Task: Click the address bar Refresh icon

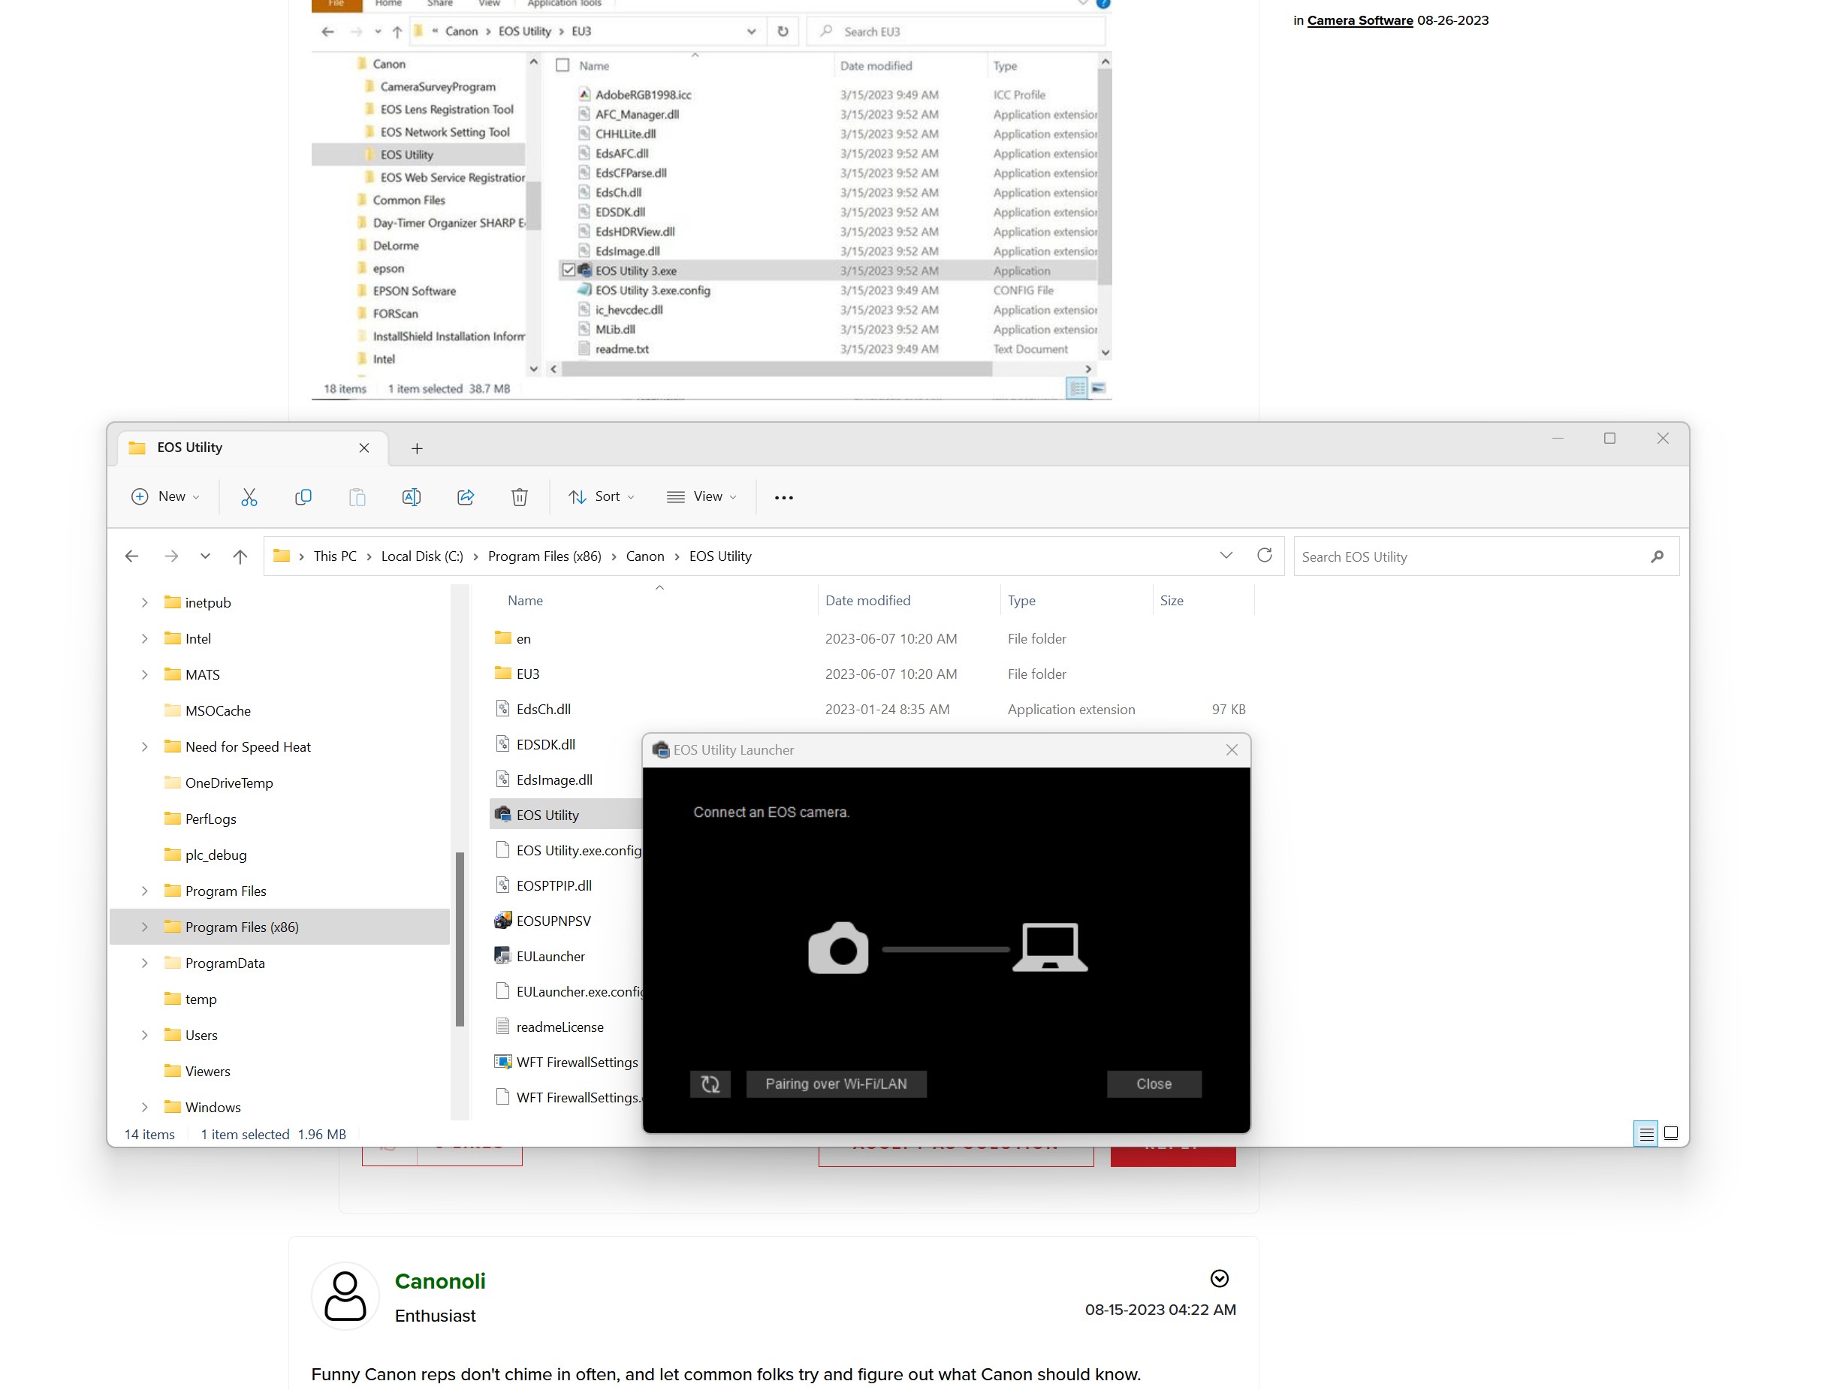Action: [x=1264, y=556]
